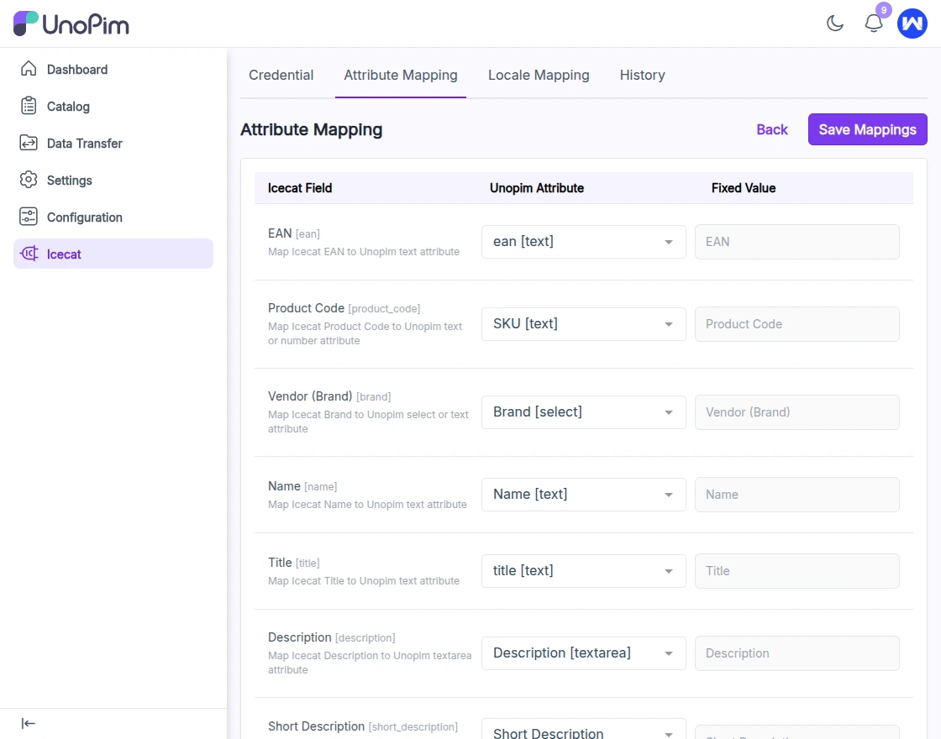Switch to the Locale Mapping tab
Screen dimensions: 941x739
tap(539, 75)
